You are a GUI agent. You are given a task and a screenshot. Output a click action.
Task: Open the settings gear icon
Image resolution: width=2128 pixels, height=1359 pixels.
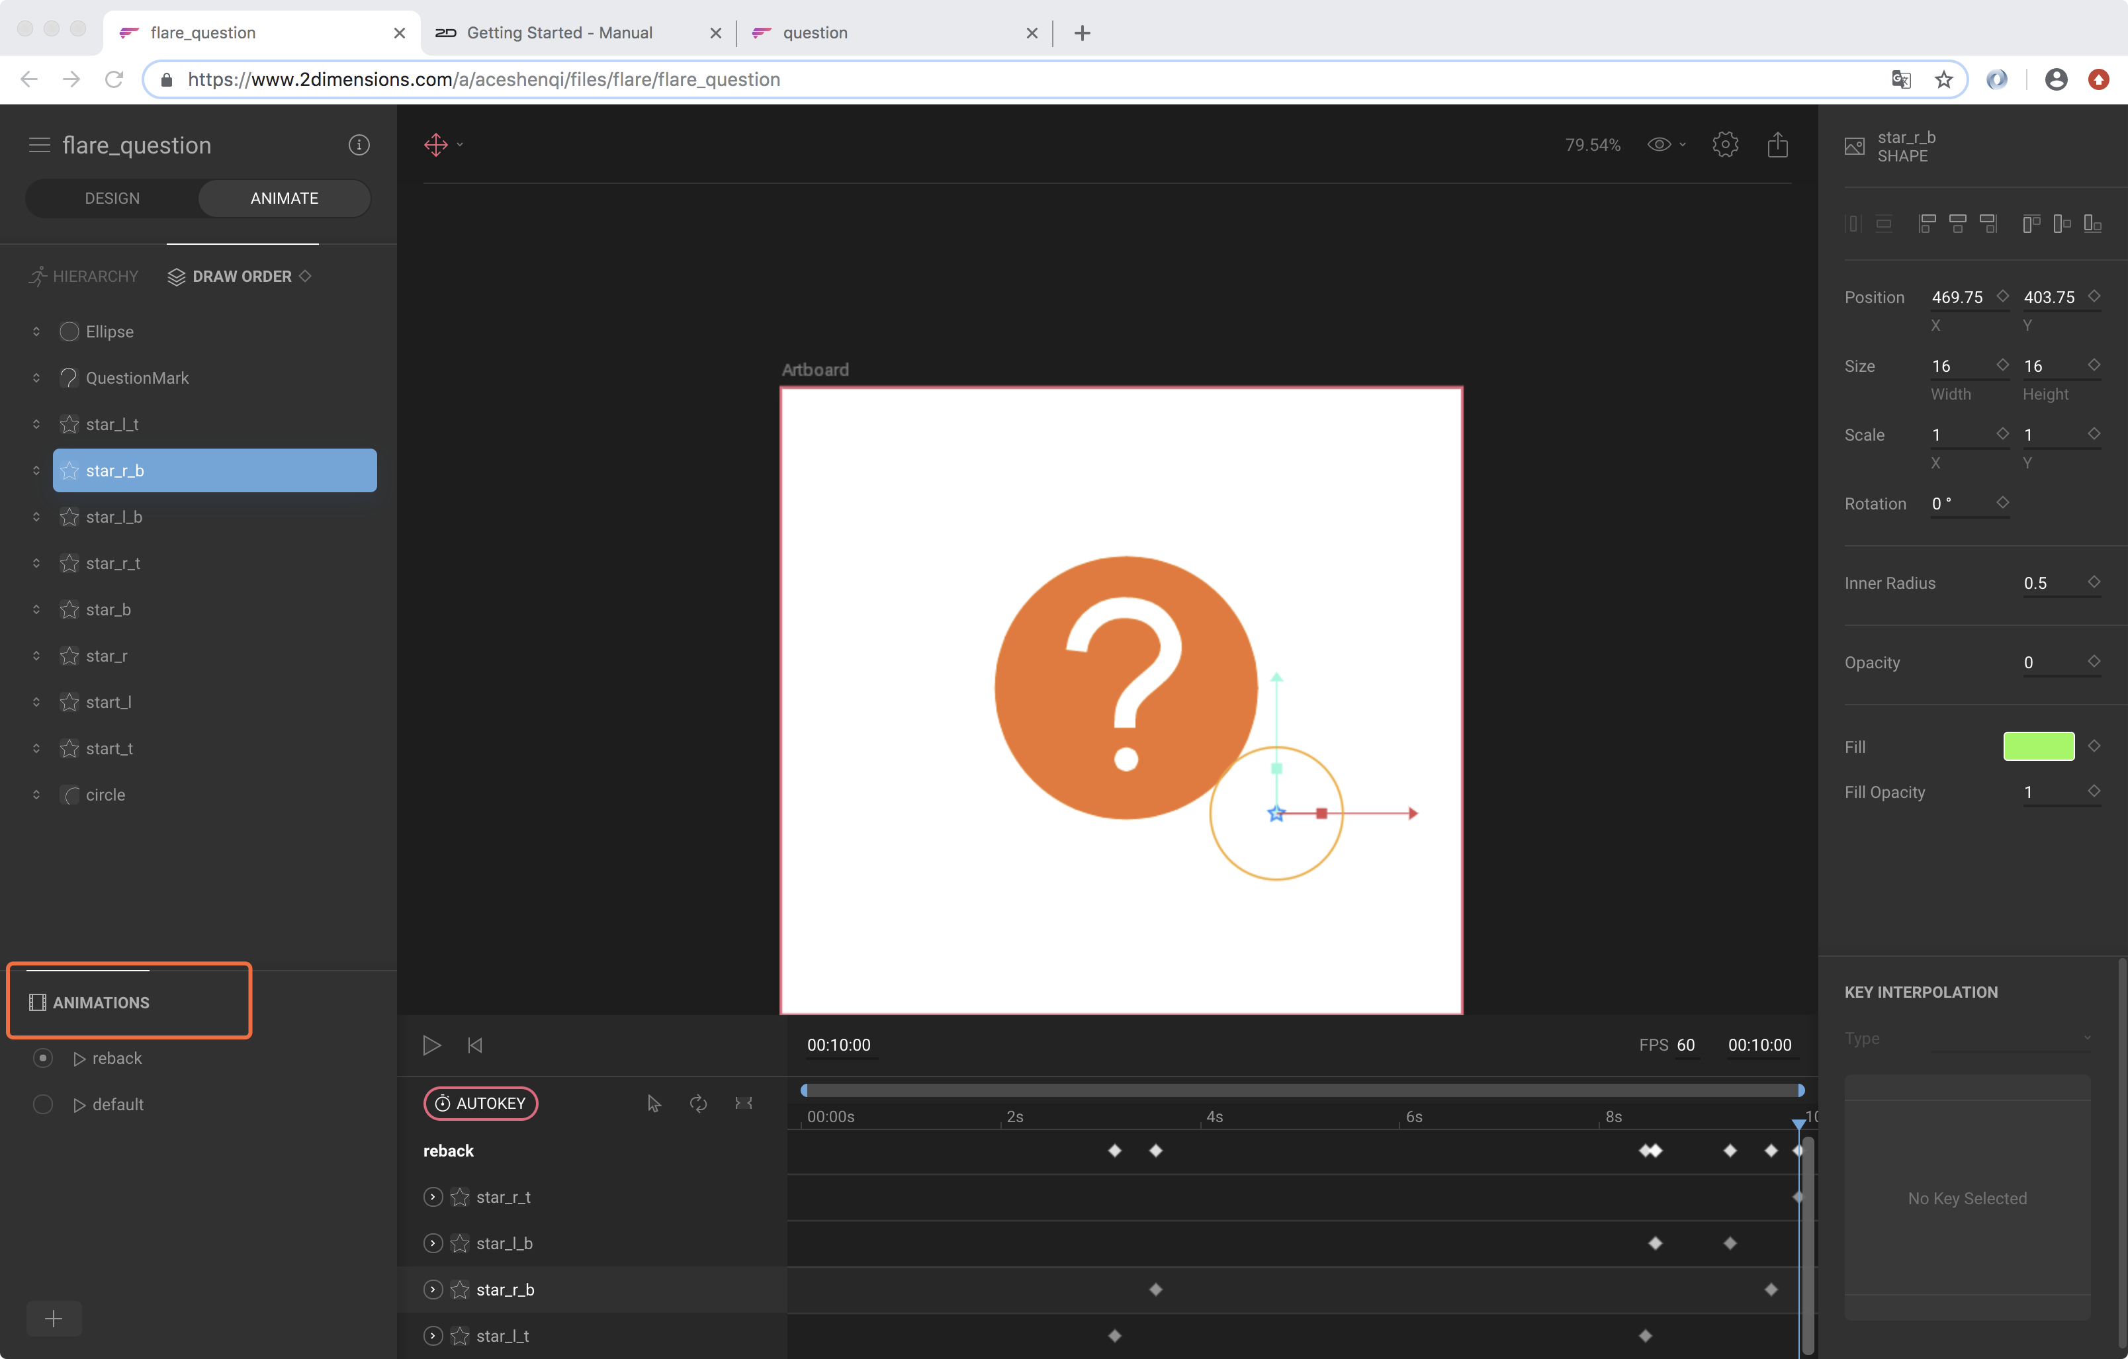1724,145
